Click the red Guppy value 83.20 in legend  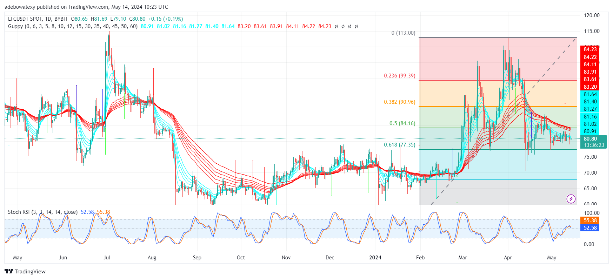tap(244, 26)
